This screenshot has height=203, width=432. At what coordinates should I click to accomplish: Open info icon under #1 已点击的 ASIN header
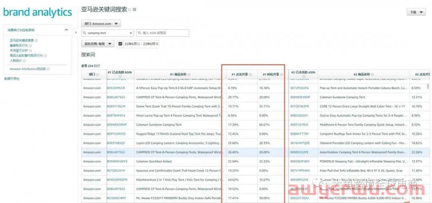click(x=120, y=76)
